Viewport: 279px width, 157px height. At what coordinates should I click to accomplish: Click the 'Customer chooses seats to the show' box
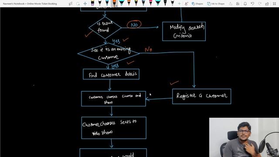click(114, 128)
